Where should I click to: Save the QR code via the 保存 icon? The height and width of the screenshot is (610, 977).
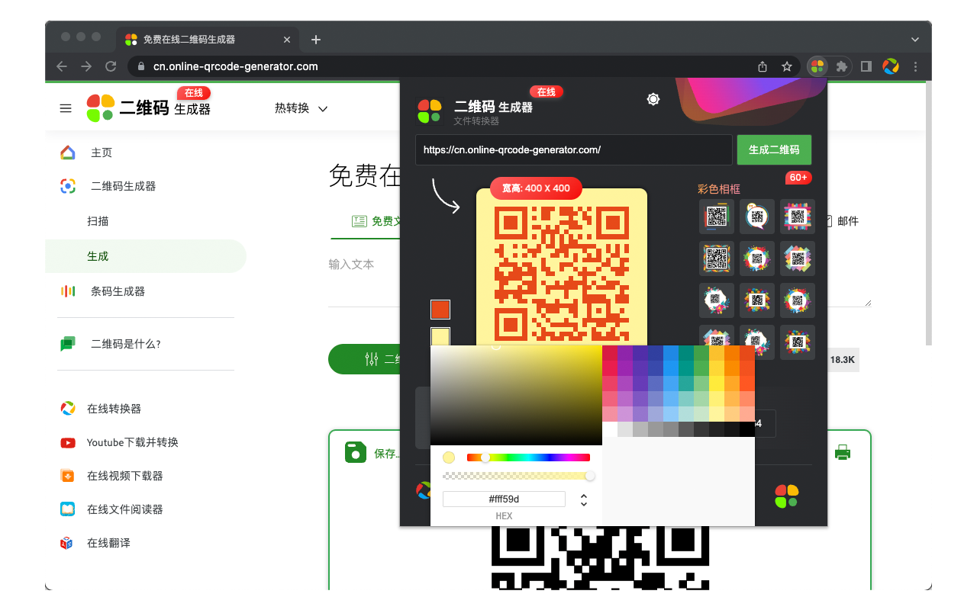coord(356,451)
